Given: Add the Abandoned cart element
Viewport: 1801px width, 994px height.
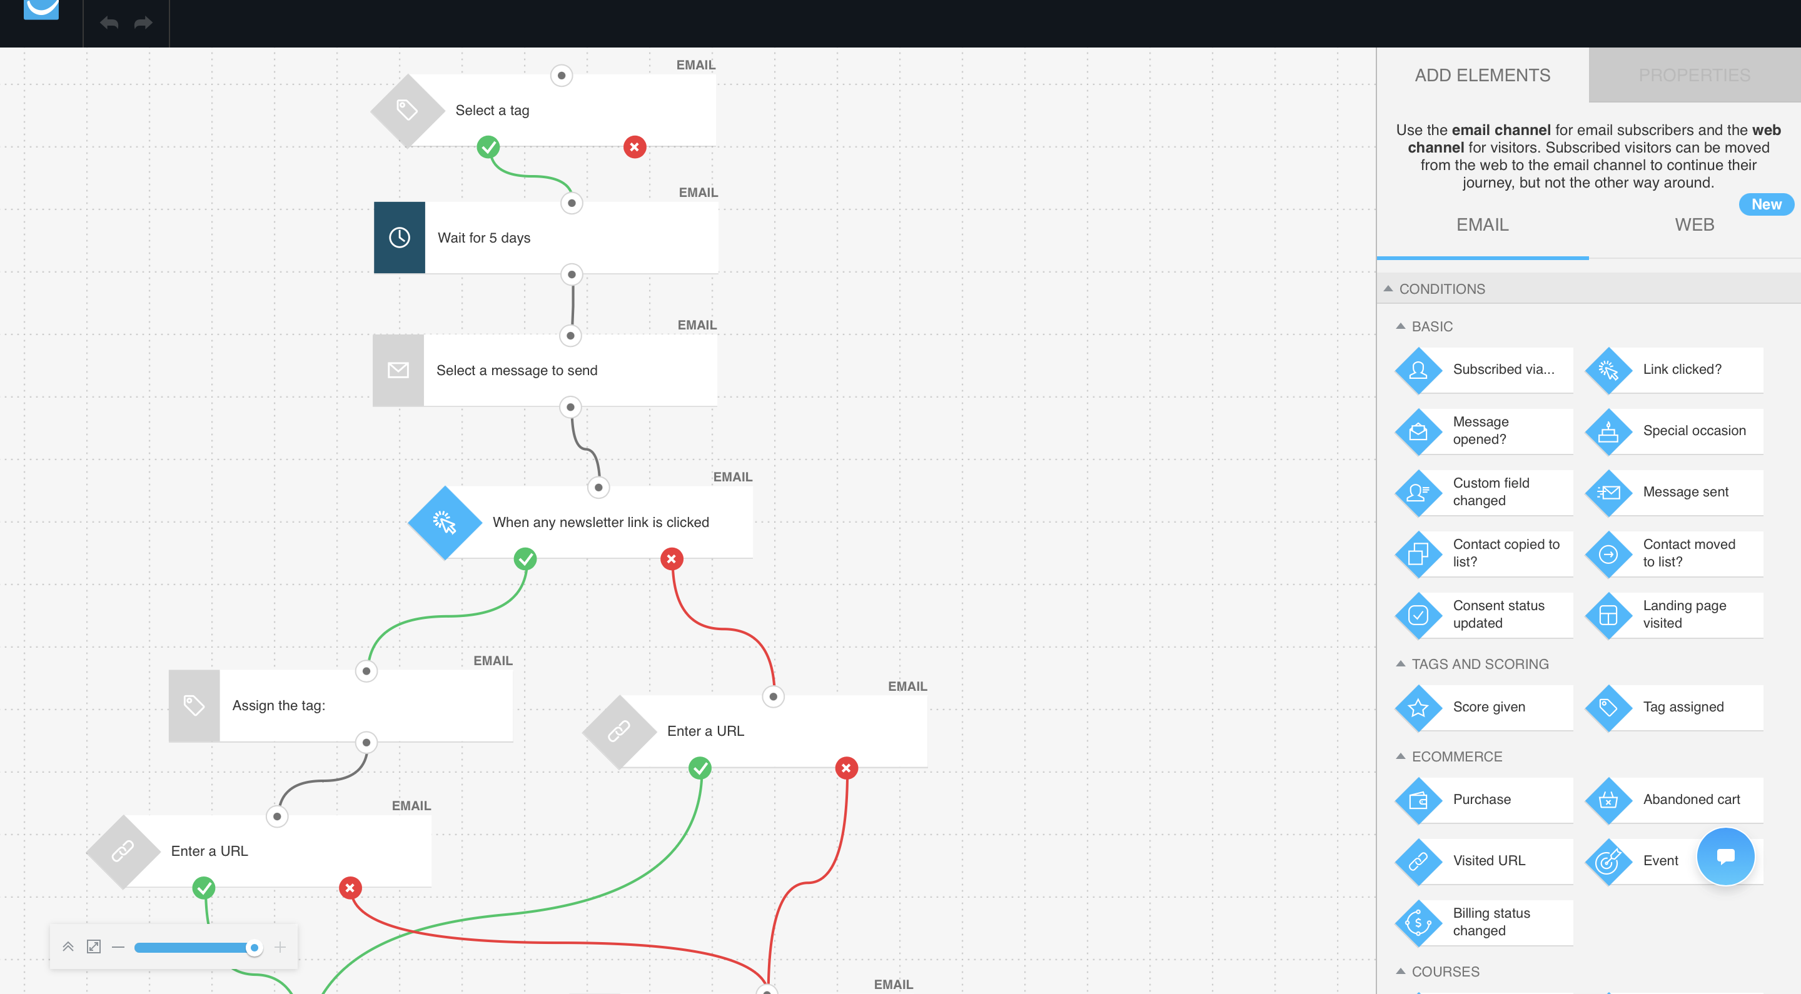Looking at the screenshot, I should point(1674,800).
